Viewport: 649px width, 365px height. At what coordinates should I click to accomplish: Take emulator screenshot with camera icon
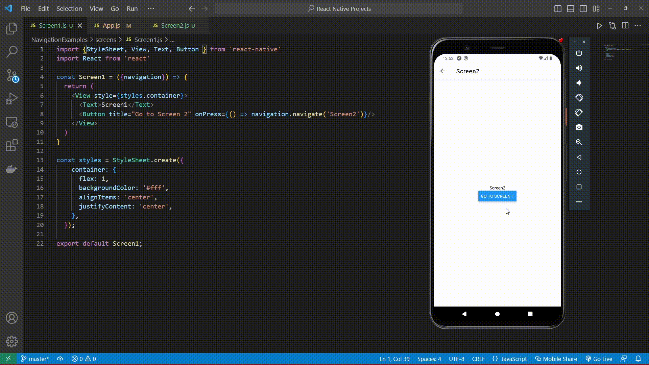pyautogui.click(x=579, y=127)
